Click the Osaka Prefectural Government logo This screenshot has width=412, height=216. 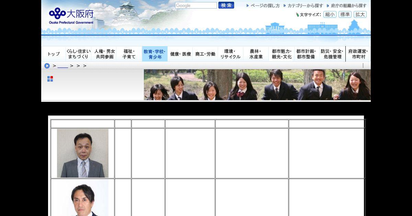[x=71, y=16]
